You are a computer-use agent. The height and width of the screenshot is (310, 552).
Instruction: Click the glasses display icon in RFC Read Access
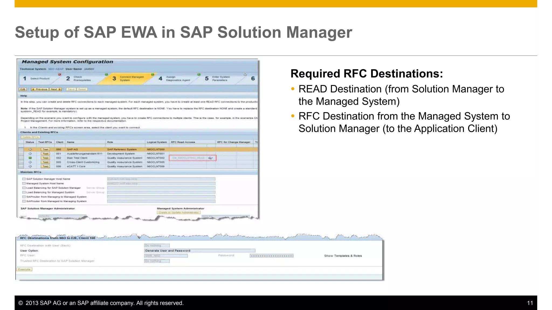click(x=211, y=158)
